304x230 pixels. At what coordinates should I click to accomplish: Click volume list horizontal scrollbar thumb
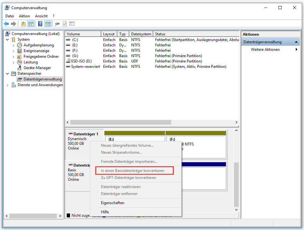pos(120,122)
